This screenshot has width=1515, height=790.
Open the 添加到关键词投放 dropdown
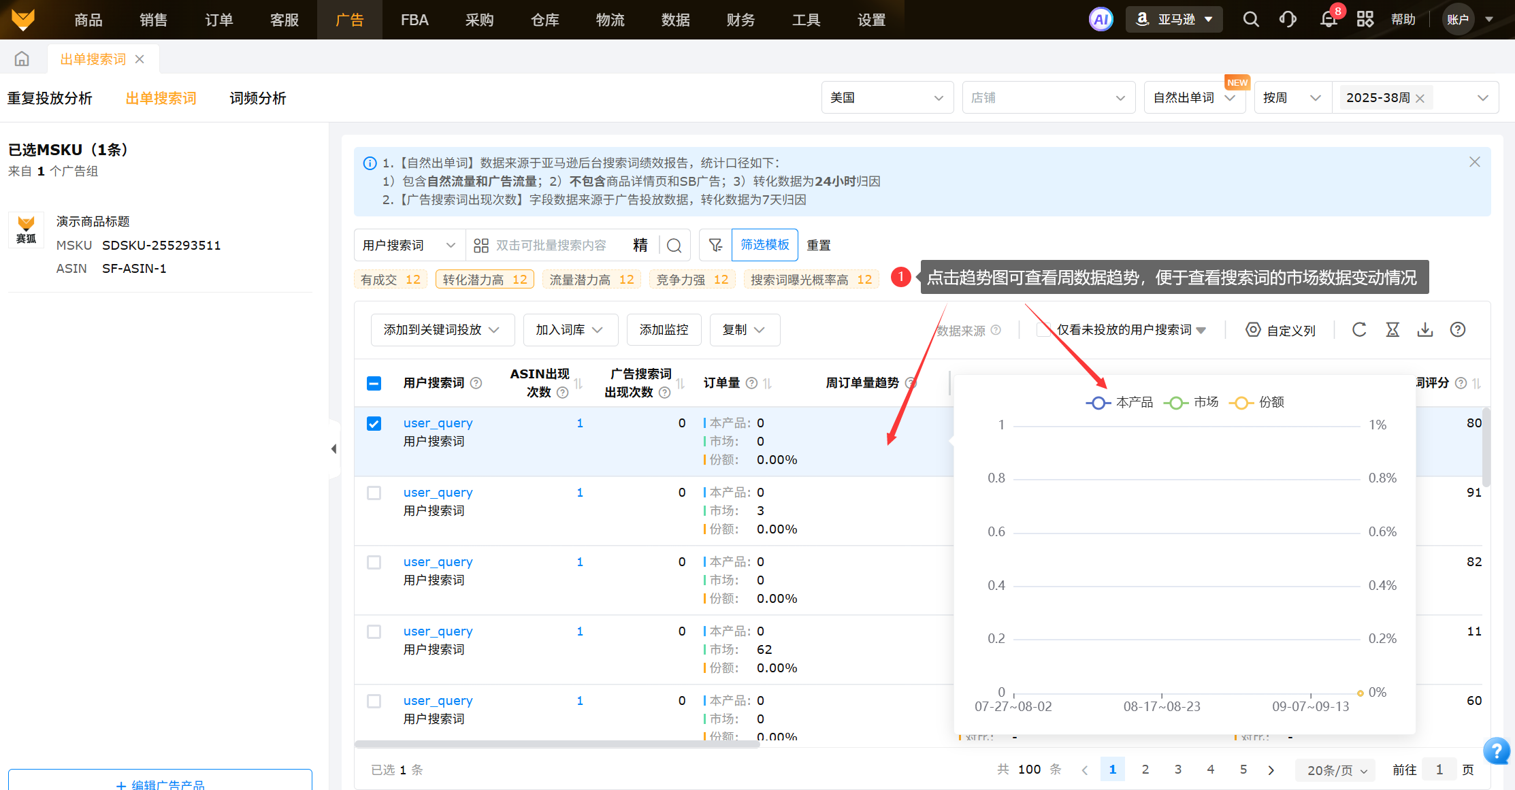click(442, 330)
